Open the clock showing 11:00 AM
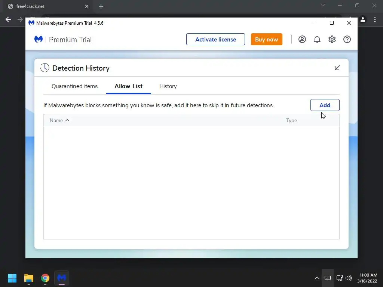Image resolution: width=383 pixels, height=287 pixels. point(367,278)
